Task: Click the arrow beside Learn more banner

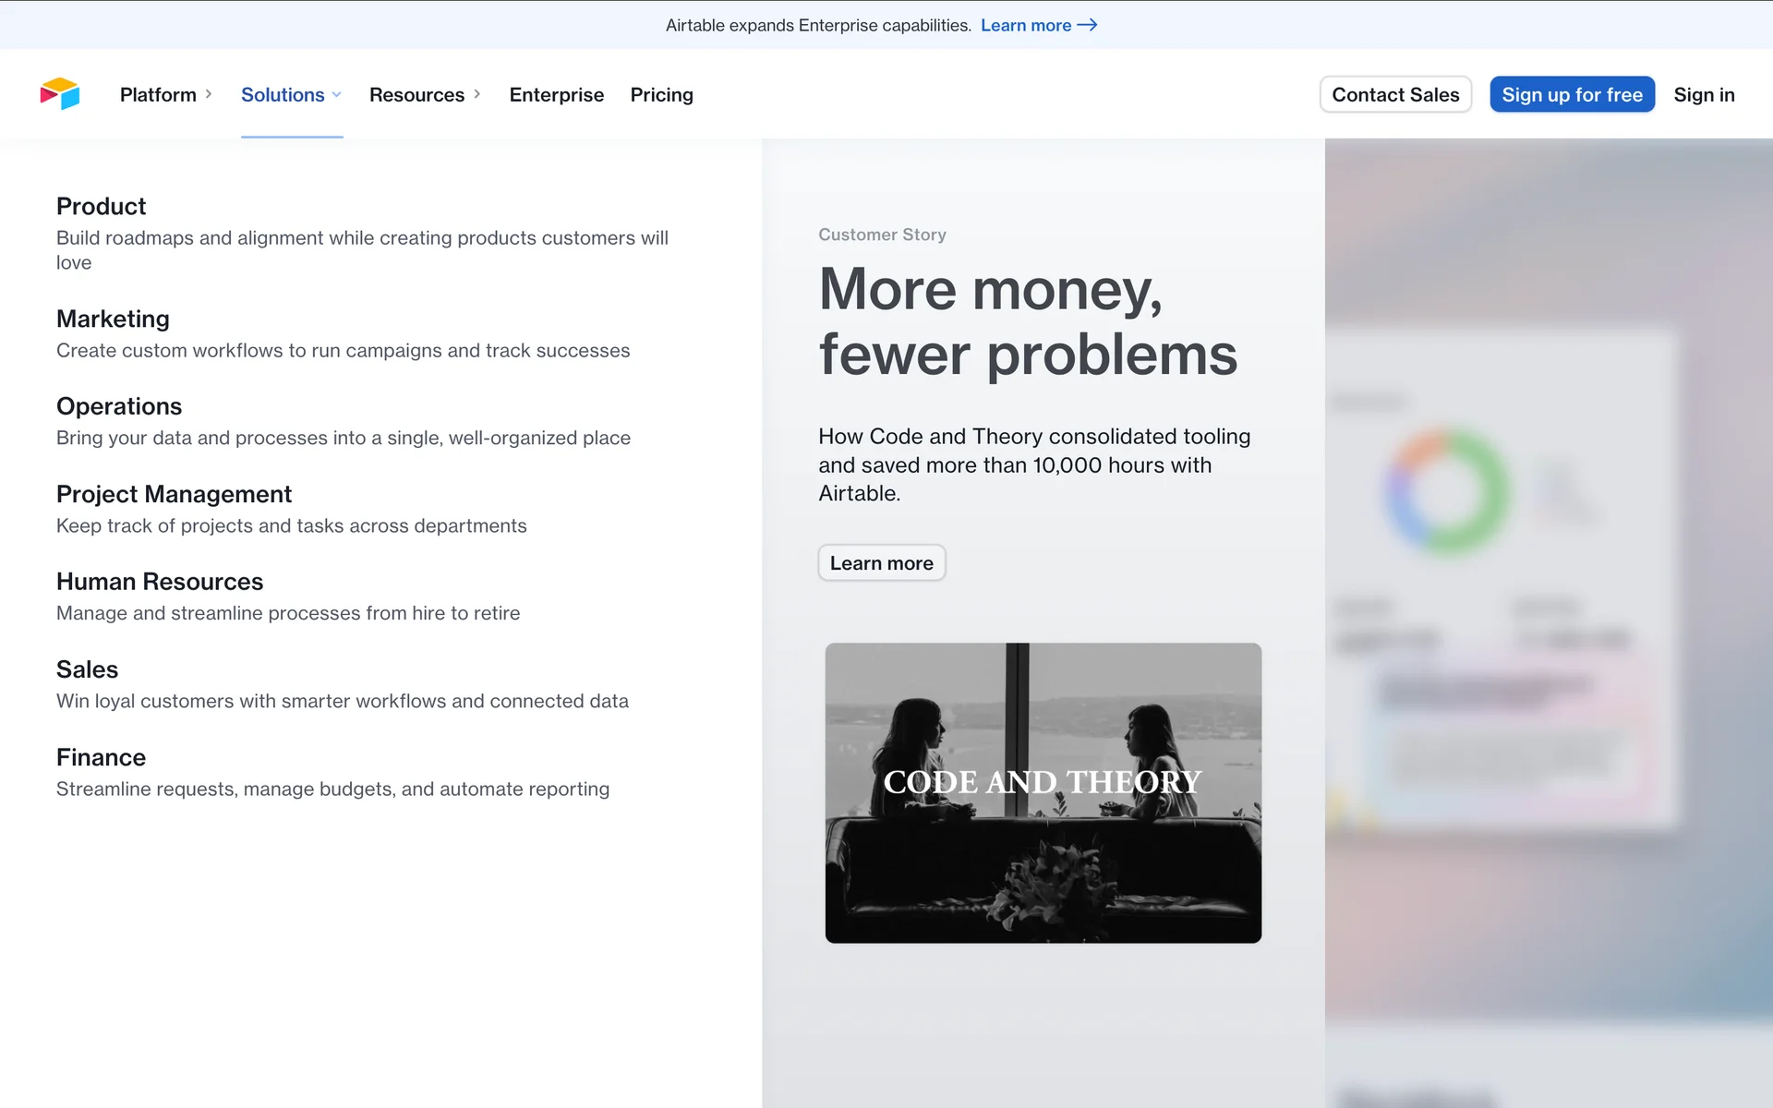Action: [1088, 25]
